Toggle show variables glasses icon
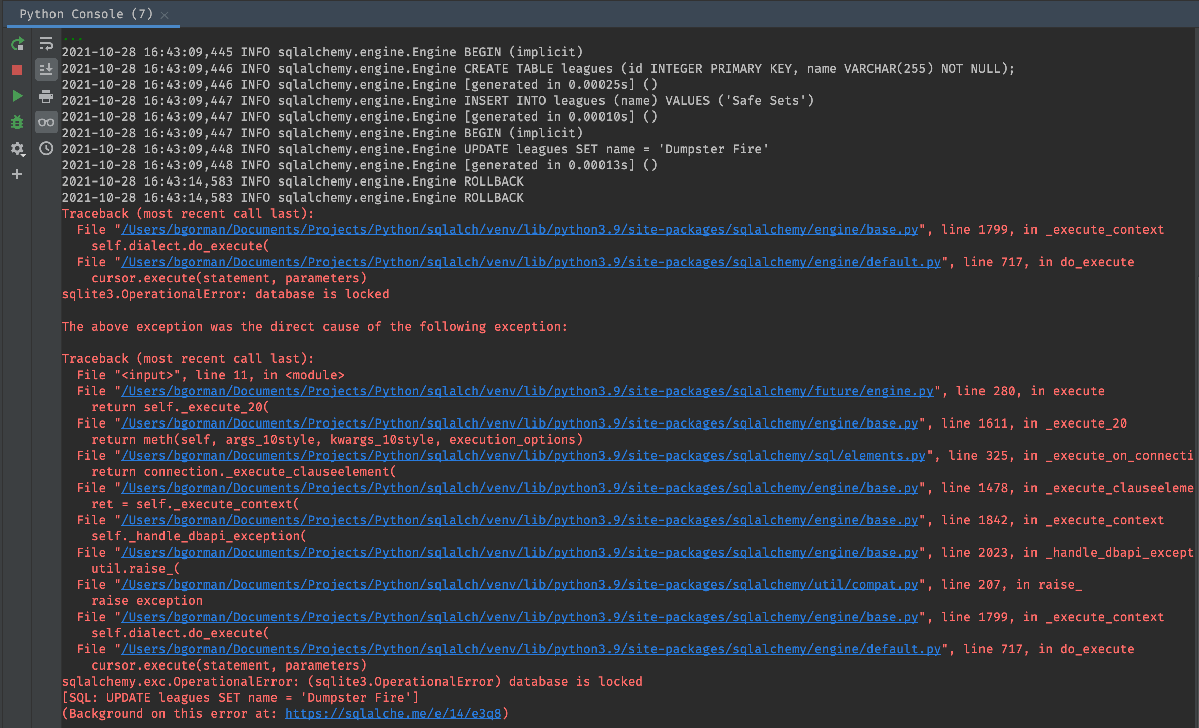1199x728 pixels. pos(46,122)
